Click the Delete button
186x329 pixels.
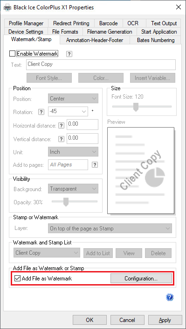(158, 253)
